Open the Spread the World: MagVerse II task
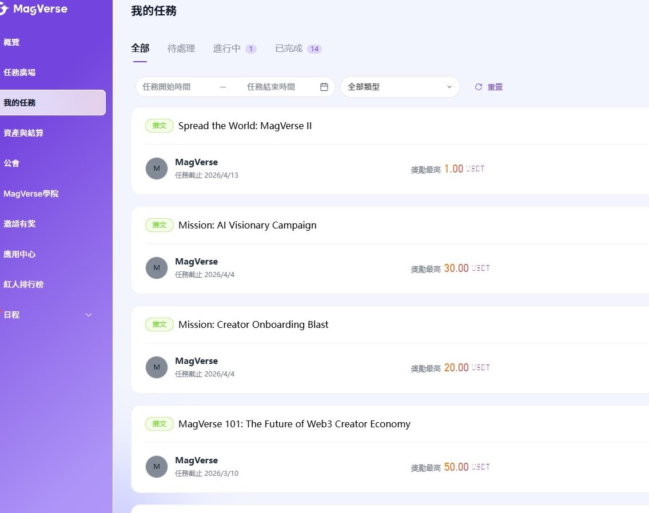The height and width of the screenshot is (513, 649). [x=245, y=126]
